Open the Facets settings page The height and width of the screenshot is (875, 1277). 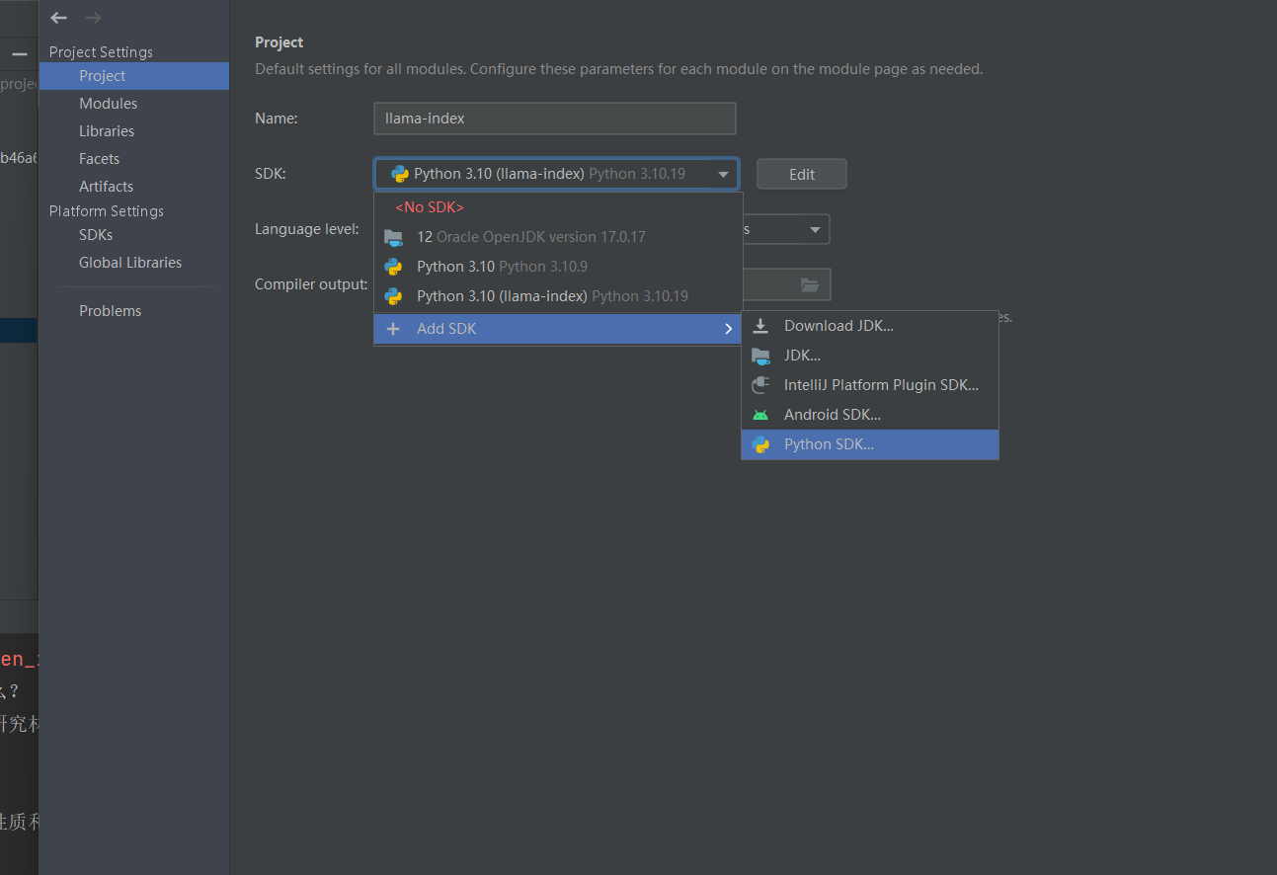pos(134,159)
